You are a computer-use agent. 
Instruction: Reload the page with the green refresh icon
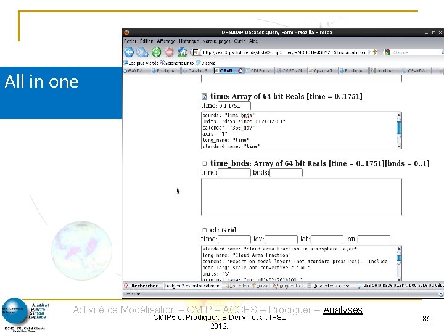tap(156, 52)
